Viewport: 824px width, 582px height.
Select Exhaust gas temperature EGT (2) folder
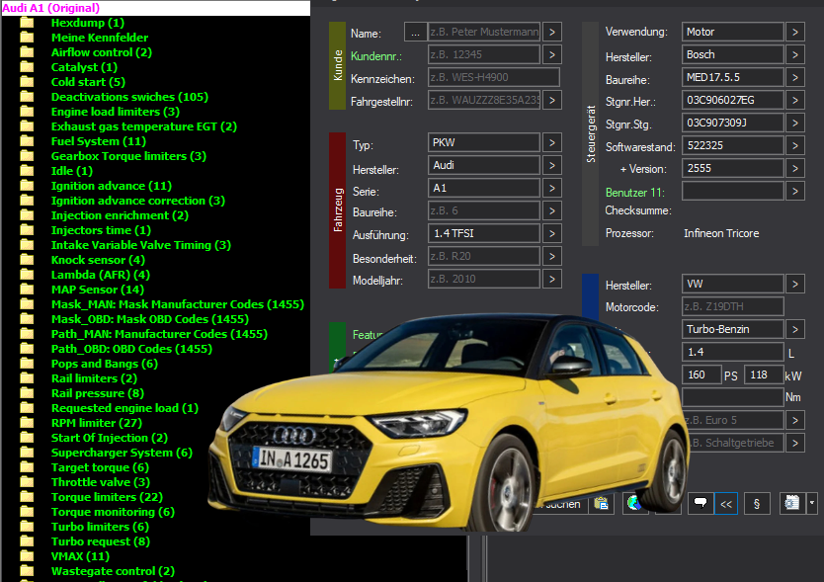[144, 126]
